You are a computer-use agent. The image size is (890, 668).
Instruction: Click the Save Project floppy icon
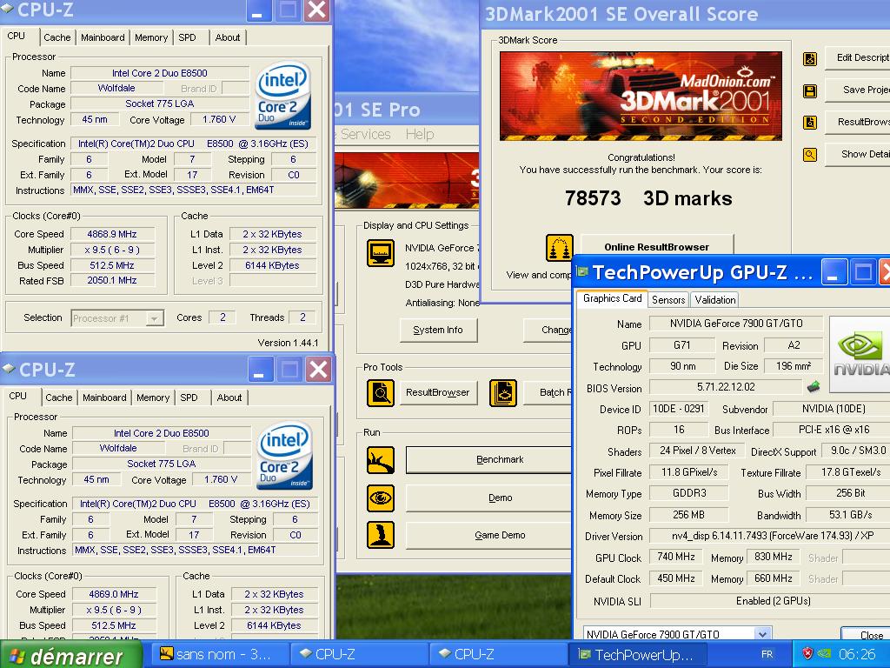coord(810,90)
